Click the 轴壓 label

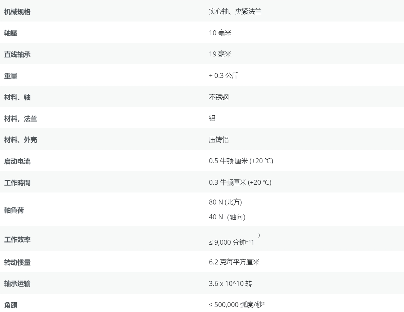pos(11,33)
